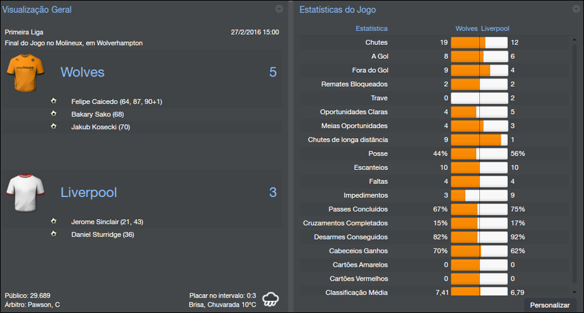Screen dimensions: 584x313
Task: Click the rainy weather cloud icon
Action: point(271,299)
